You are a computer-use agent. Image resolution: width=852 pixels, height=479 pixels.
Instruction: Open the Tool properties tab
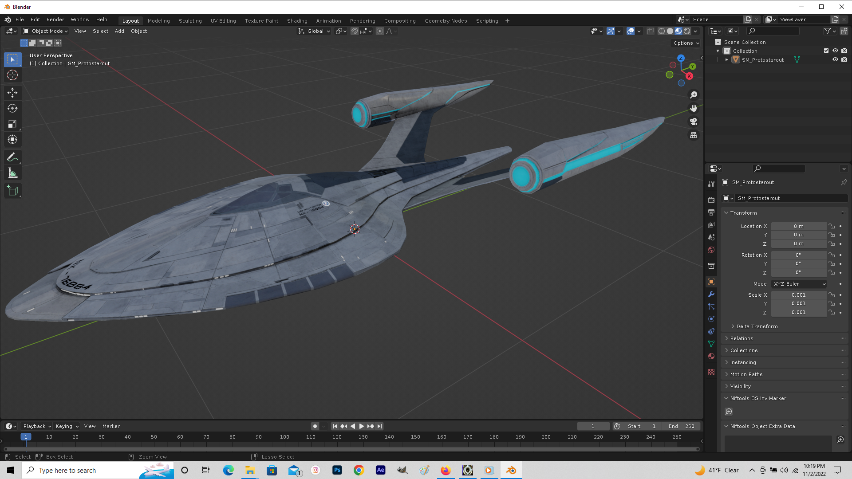tap(711, 184)
